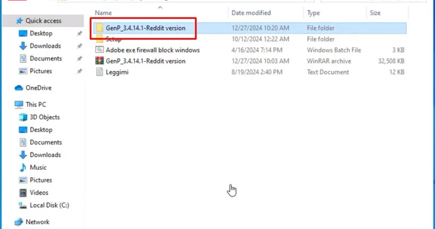
Task: Sort files by Size column
Action: [375, 13]
